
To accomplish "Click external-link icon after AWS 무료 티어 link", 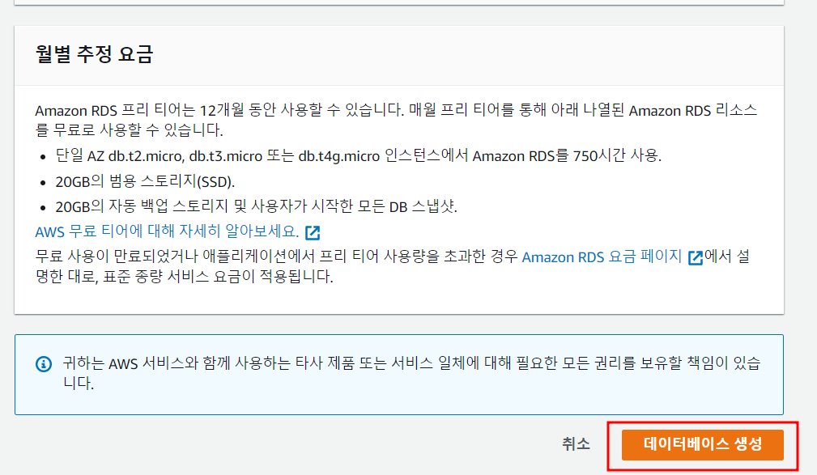I will click(313, 233).
